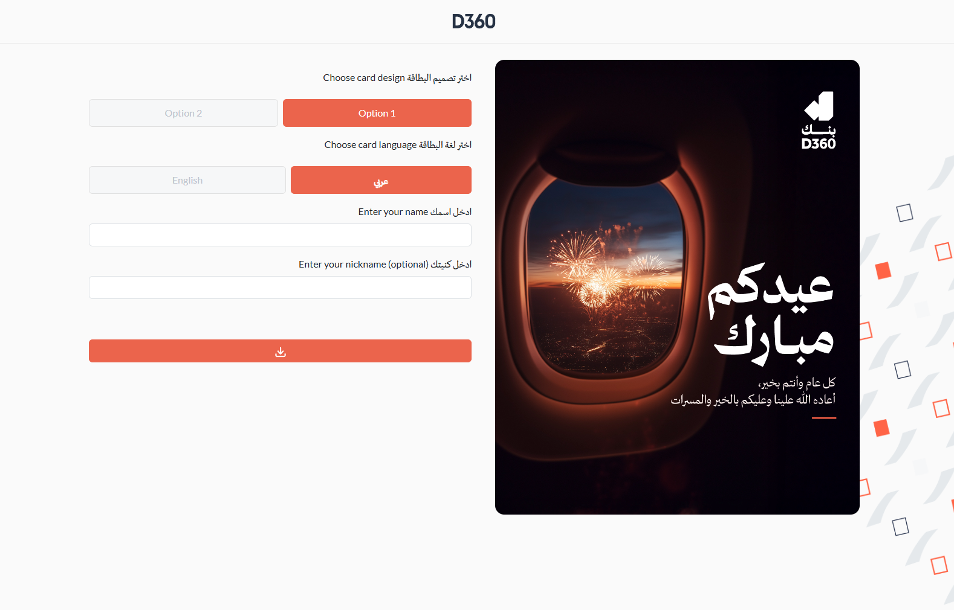Click the orange underline accent on card
The width and height of the screenshot is (954, 610).
click(x=824, y=418)
